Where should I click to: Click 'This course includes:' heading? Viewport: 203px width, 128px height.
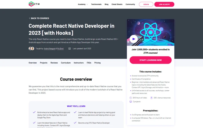[x=151, y=72]
